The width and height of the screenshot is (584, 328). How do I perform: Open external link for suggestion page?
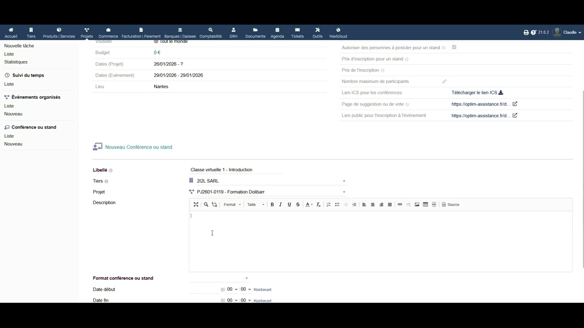[515, 104]
